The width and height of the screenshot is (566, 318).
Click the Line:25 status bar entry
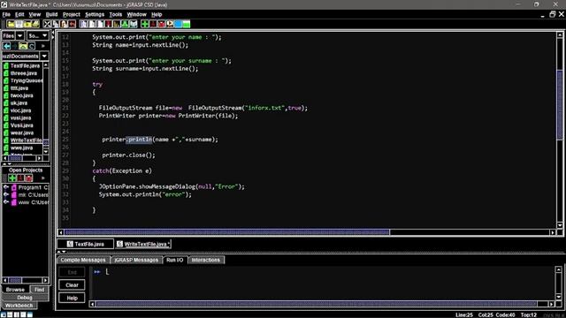[x=464, y=314]
